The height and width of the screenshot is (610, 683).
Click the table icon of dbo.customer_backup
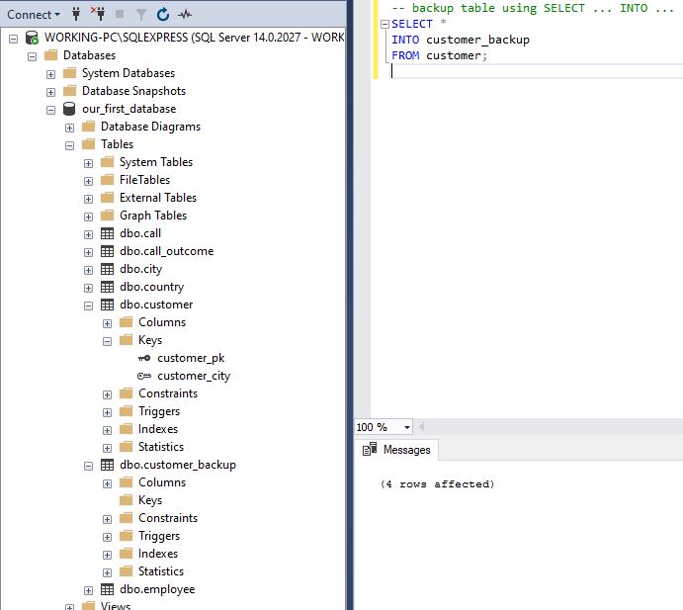(107, 465)
